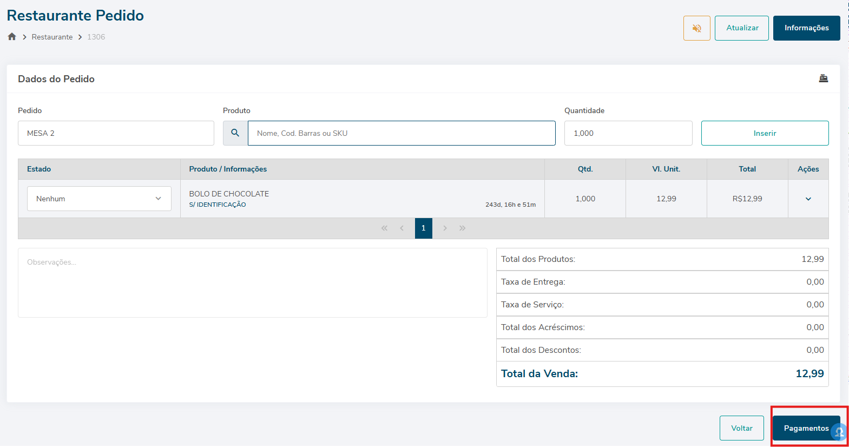This screenshot has height=447, width=849.
Task: Open the Informações panel
Action: (806, 28)
